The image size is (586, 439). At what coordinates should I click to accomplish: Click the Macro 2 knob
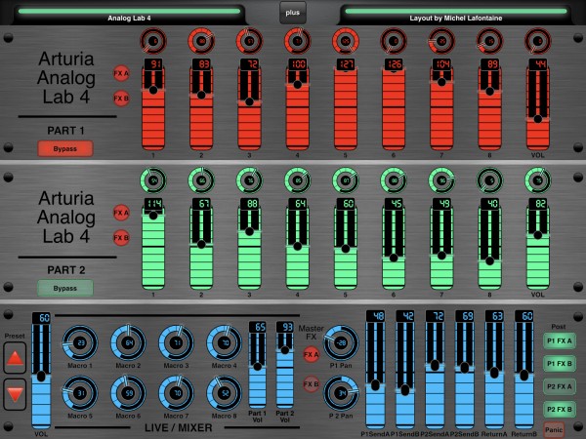tap(128, 342)
